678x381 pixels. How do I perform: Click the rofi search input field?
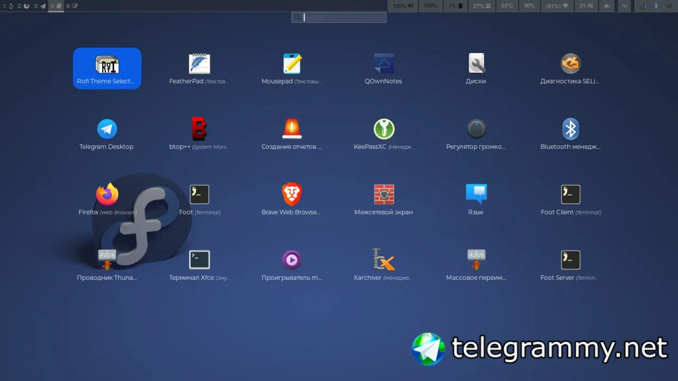[x=339, y=17]
